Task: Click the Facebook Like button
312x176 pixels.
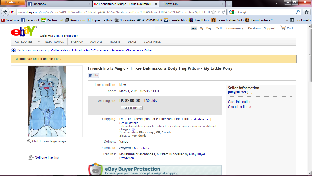Action: (x=93, y=76)
